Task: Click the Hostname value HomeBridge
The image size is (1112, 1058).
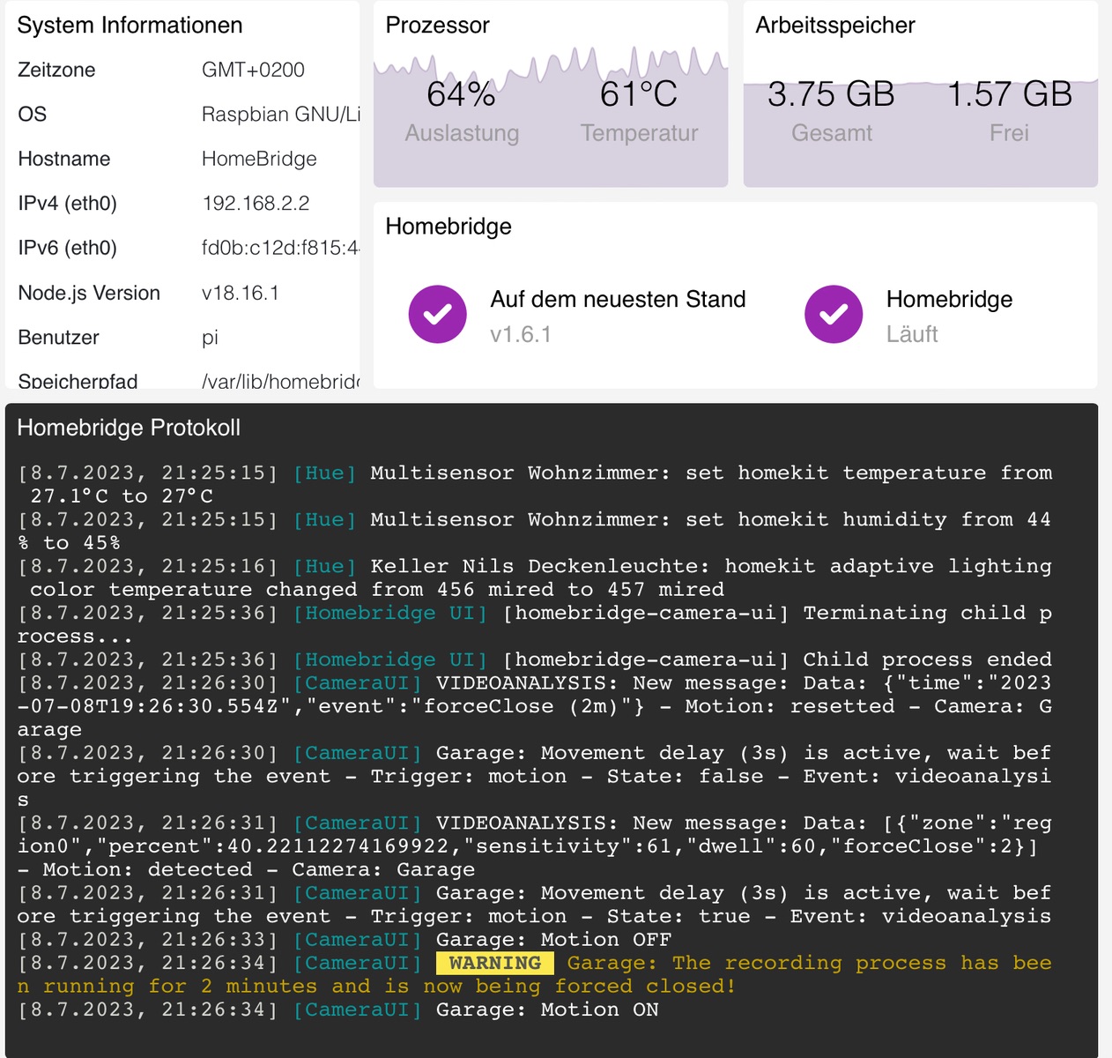Action: [x=259, y=159]
